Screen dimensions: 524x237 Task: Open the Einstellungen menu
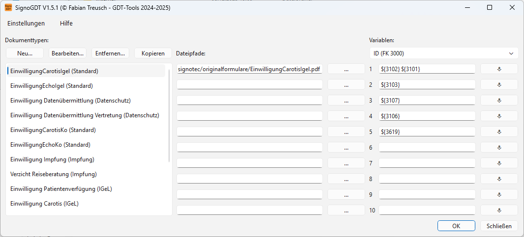(26, 23)
